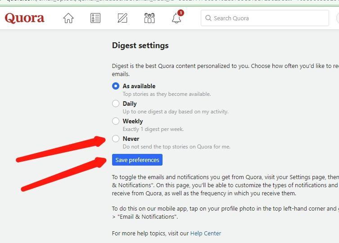Click the 'Never' label text
Screen dimensions: 339x243
point(131,139)
